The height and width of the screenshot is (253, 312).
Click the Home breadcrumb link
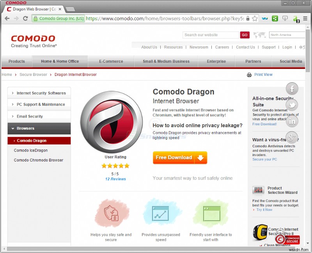(7, 75)
